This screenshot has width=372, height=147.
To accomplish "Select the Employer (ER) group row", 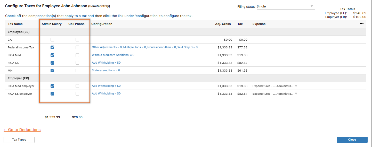I will click(x=185, y=78).
